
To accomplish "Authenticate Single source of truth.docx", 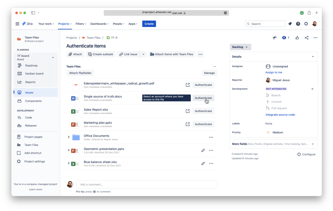I will [203, 98].
